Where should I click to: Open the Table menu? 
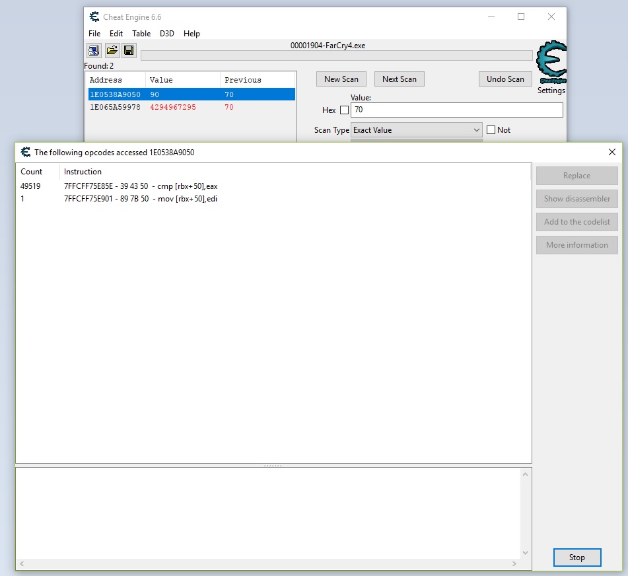(141, 34)
